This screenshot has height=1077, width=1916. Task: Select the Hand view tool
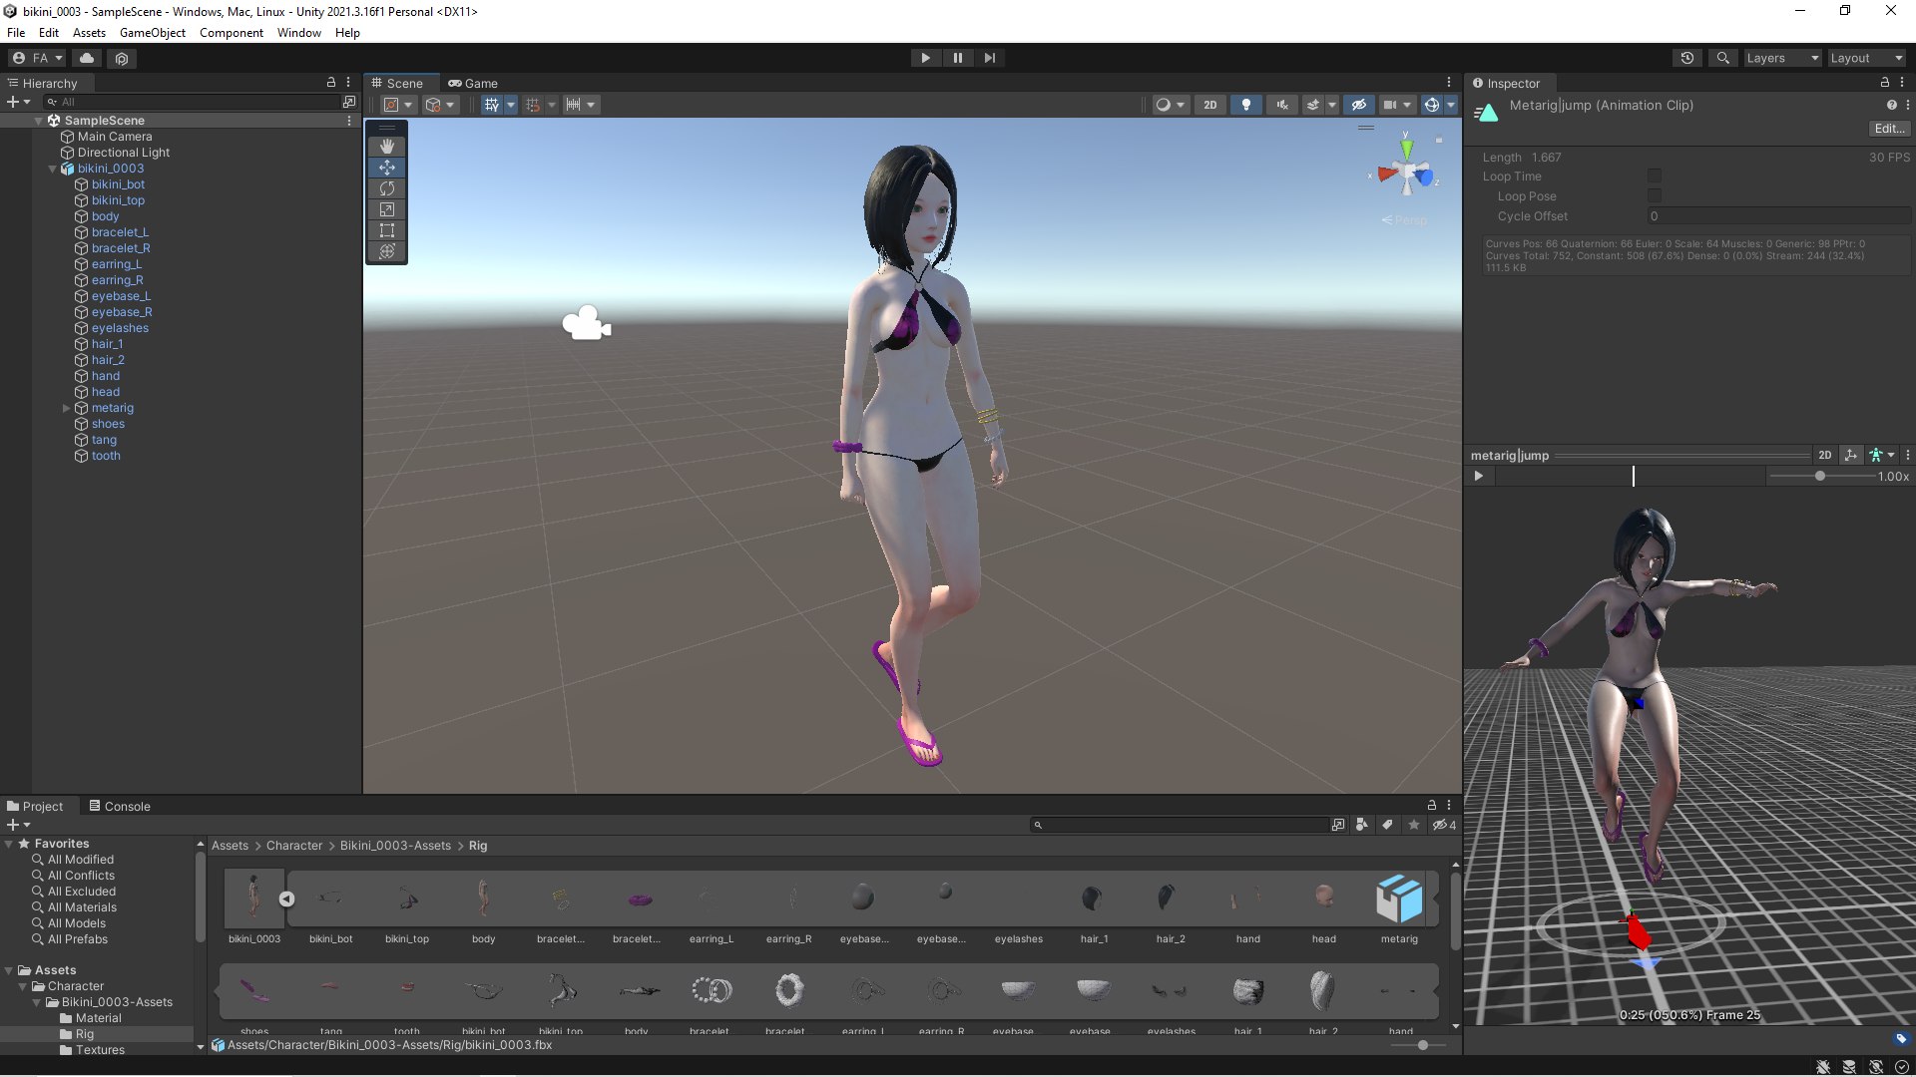tap(387, 147)
